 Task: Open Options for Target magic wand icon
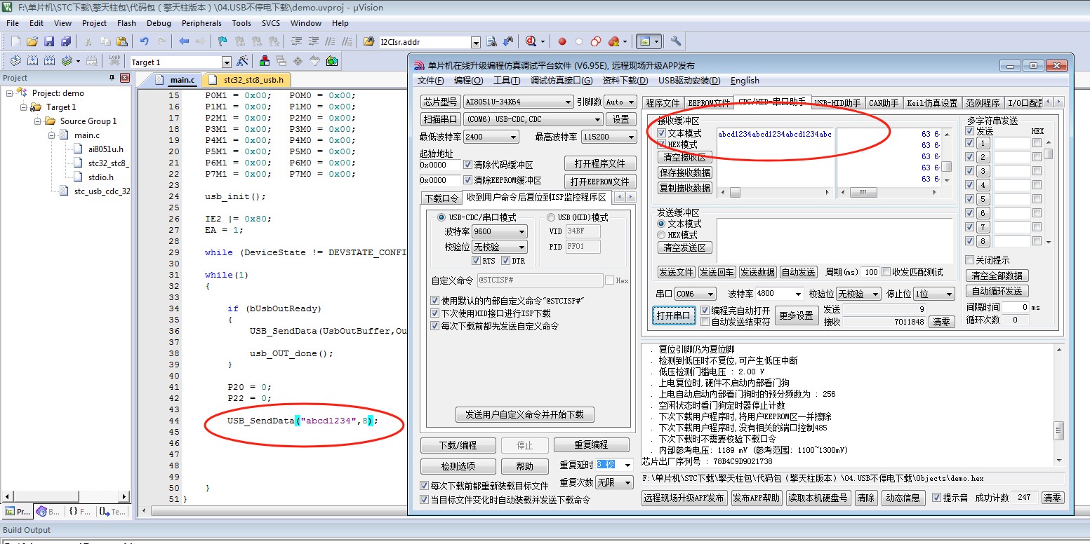pos(242,61)
